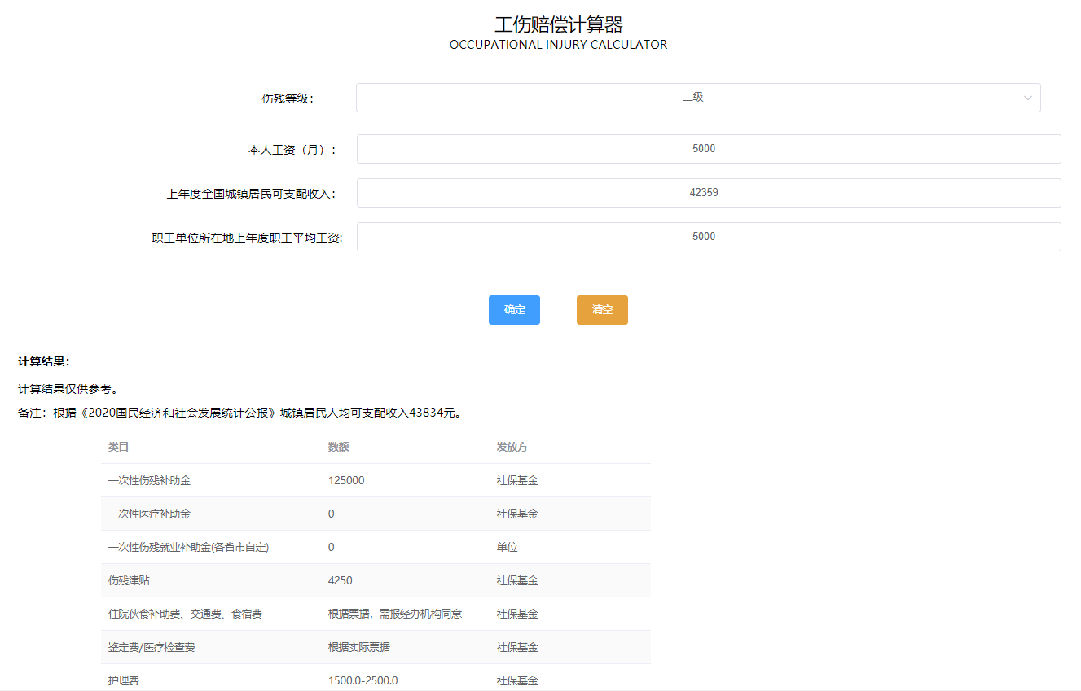Click the 计算结果仅供参考。 notice
The image size is (1081, 691).
(x=69, y=389)
